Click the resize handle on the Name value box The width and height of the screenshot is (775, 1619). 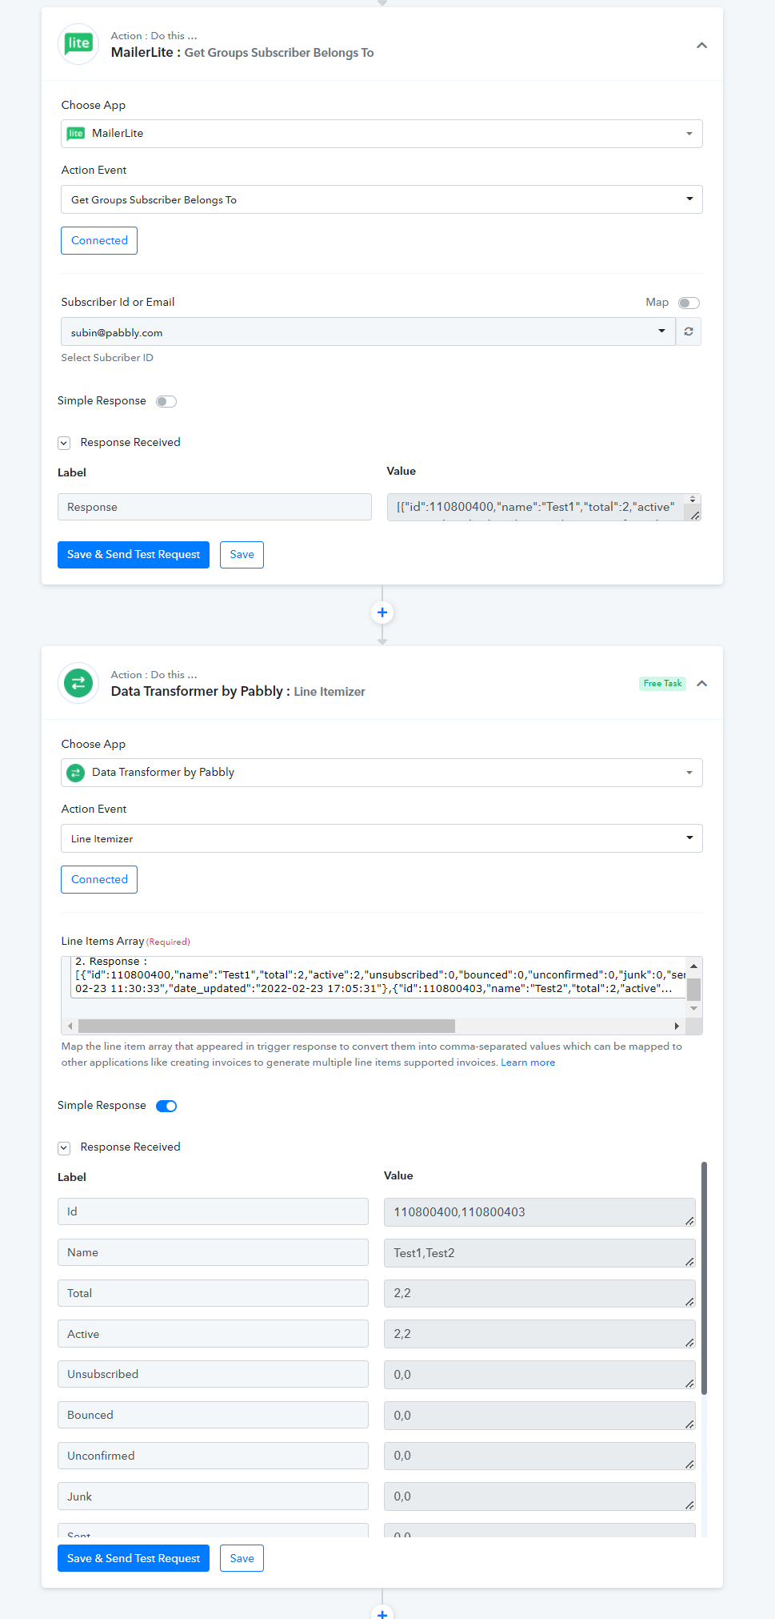689,1261
